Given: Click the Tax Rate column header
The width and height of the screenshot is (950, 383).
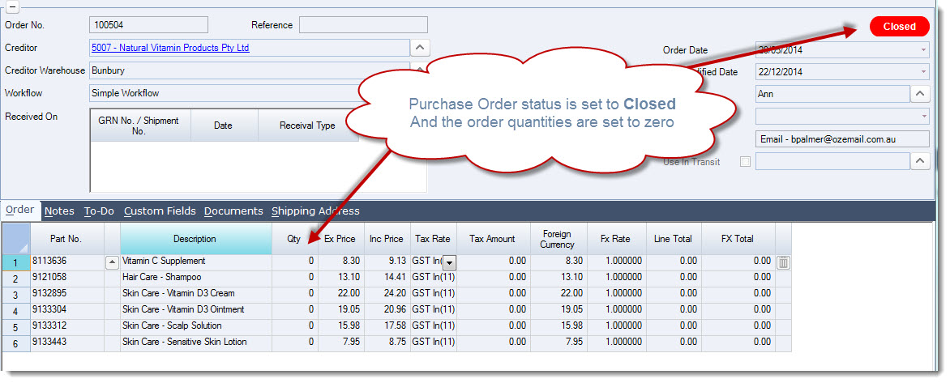Looking at the screenshot, I should click(433, 238).
